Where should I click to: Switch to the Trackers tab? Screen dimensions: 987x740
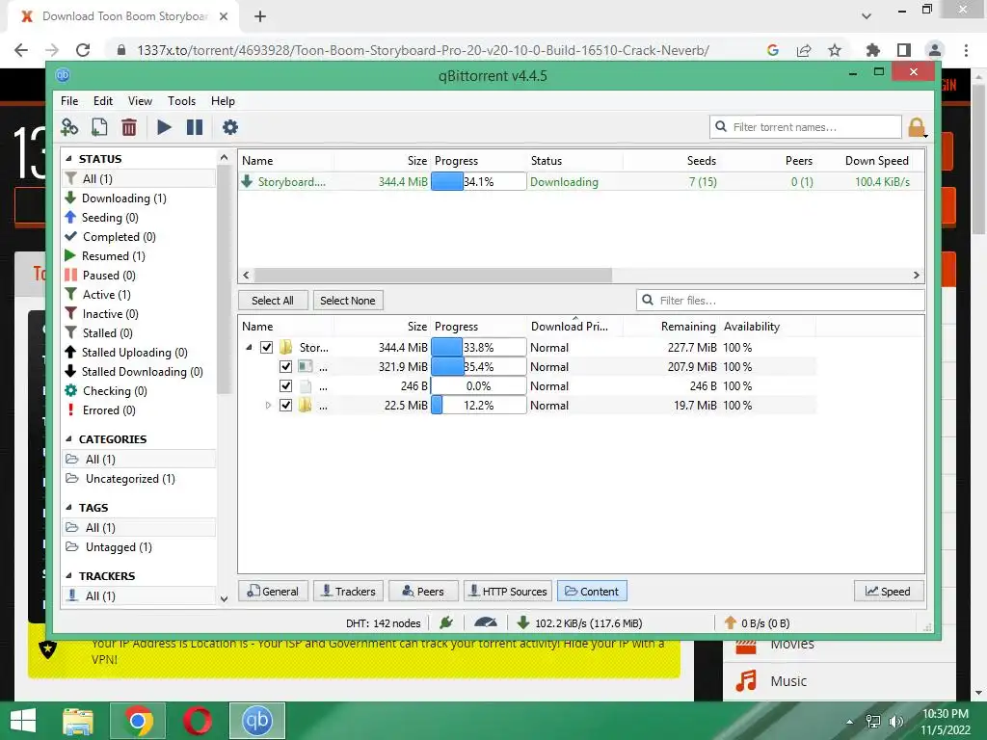click(x=348, y=592)
